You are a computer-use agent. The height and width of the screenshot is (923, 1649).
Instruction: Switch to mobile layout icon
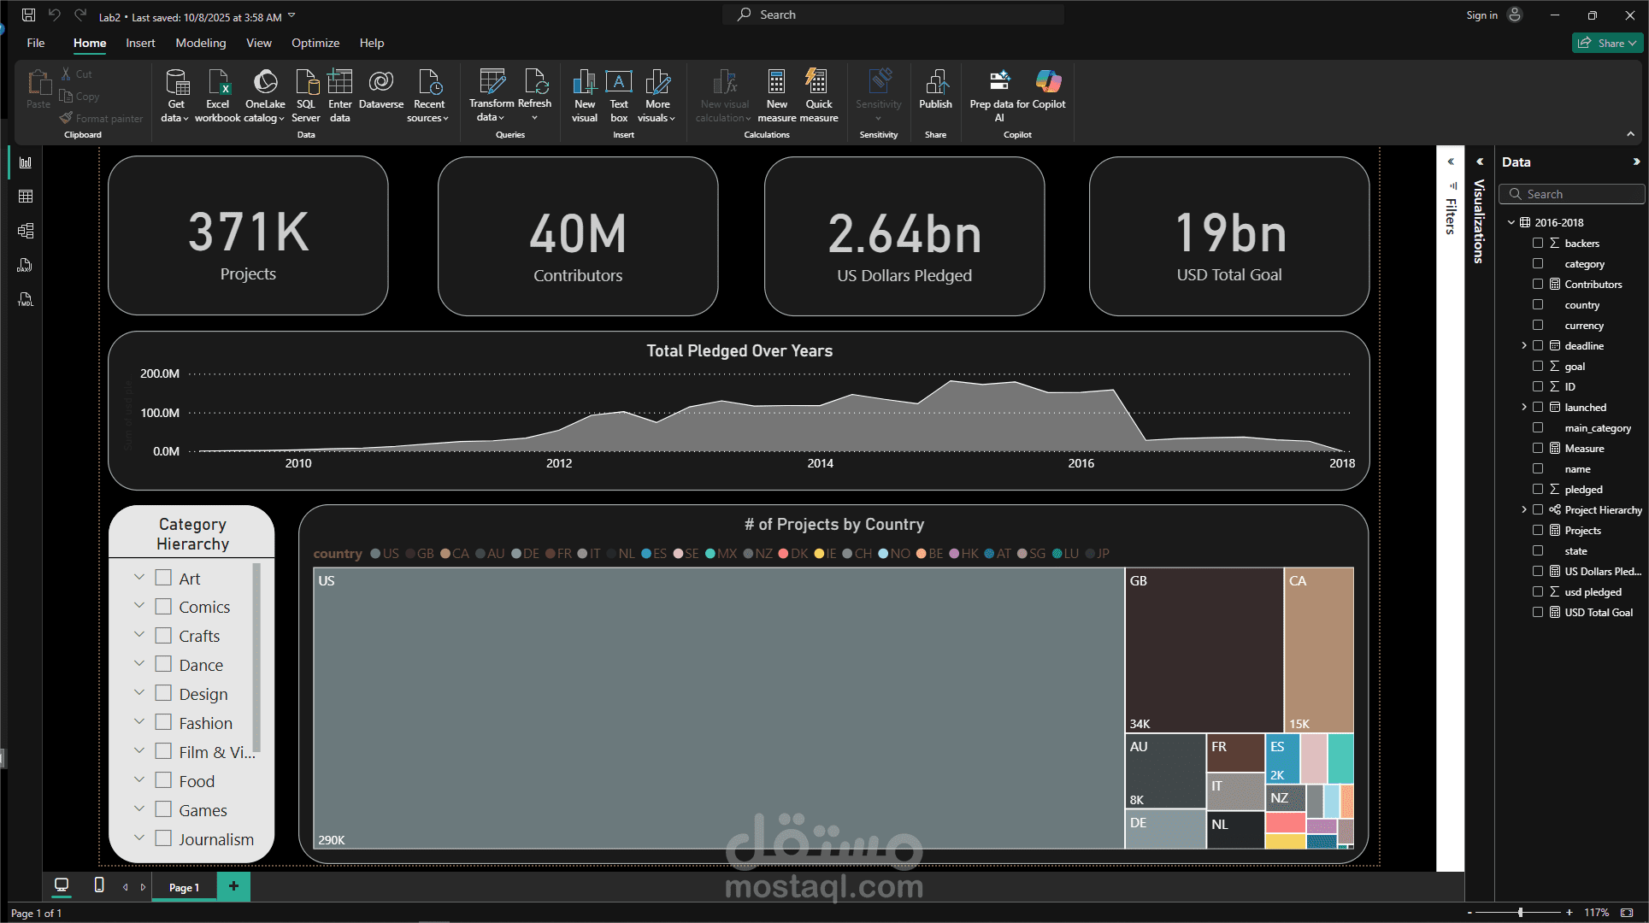click(99, 885)
